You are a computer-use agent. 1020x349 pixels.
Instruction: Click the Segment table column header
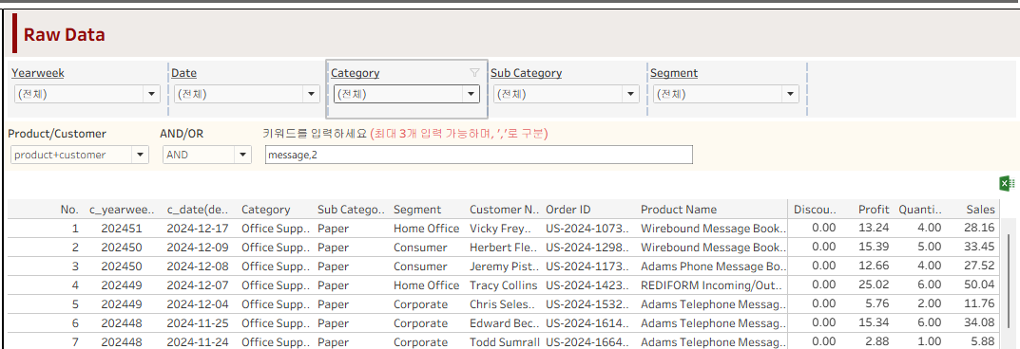(x=417, y=210)
